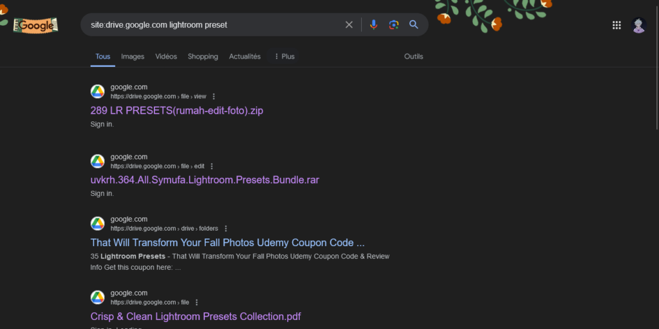Open the account profile avatar
Image resolution: width=659 pixels, height=329 pixels.
639,25
